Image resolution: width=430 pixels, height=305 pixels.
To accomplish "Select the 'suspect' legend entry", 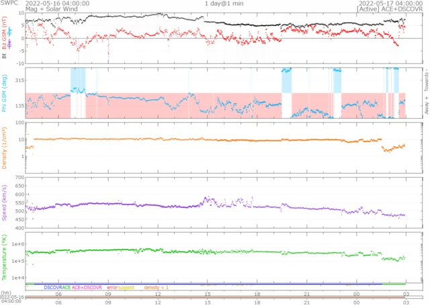I will click(x=126, y=288).
